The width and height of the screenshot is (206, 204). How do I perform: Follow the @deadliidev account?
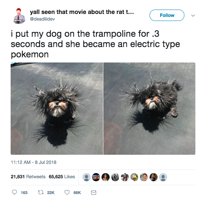pos(167,15)
